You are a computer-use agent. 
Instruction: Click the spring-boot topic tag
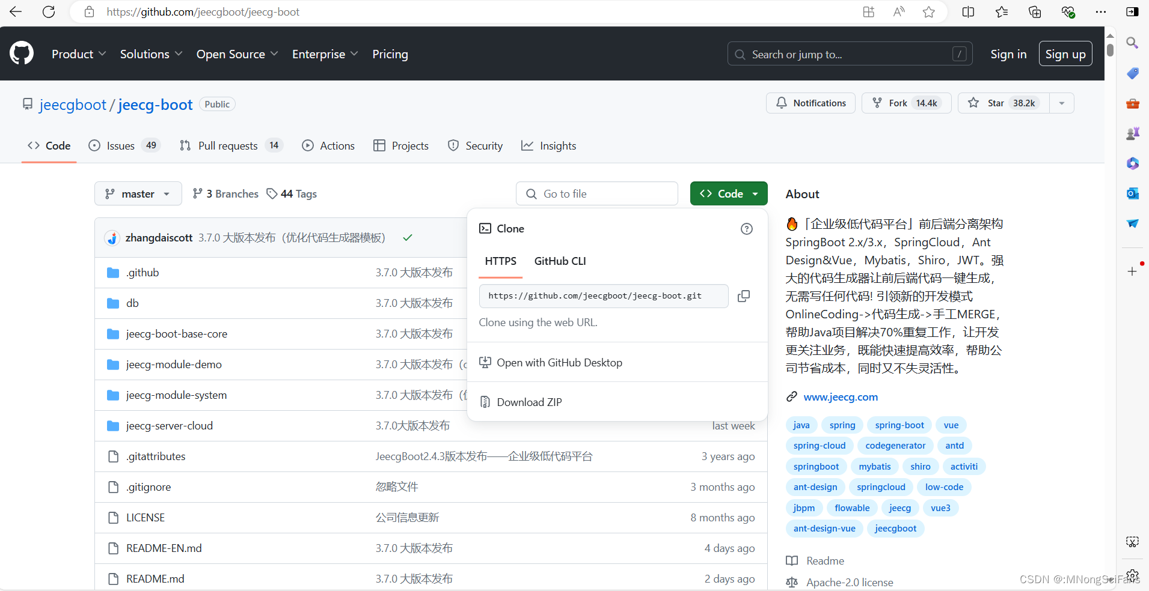click(x=899, y=425)
